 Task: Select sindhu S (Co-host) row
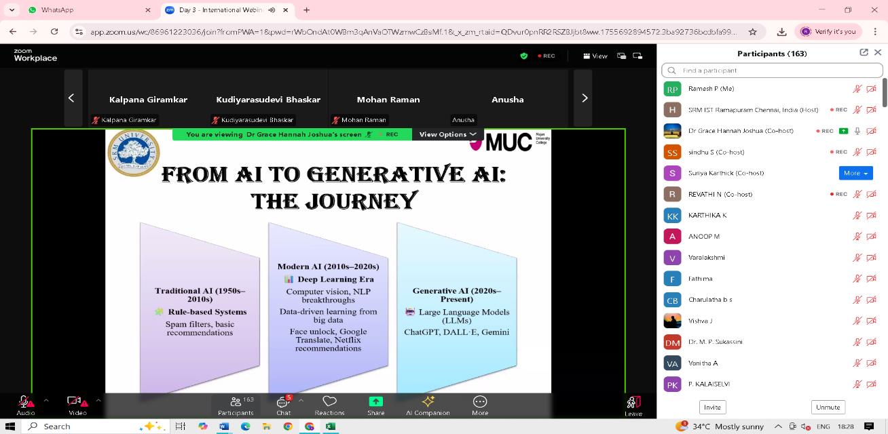click(770, 152)
